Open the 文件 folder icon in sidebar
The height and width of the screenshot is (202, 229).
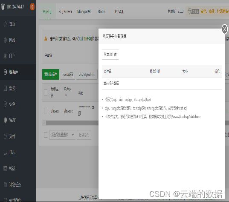click(x=5, y=136)
